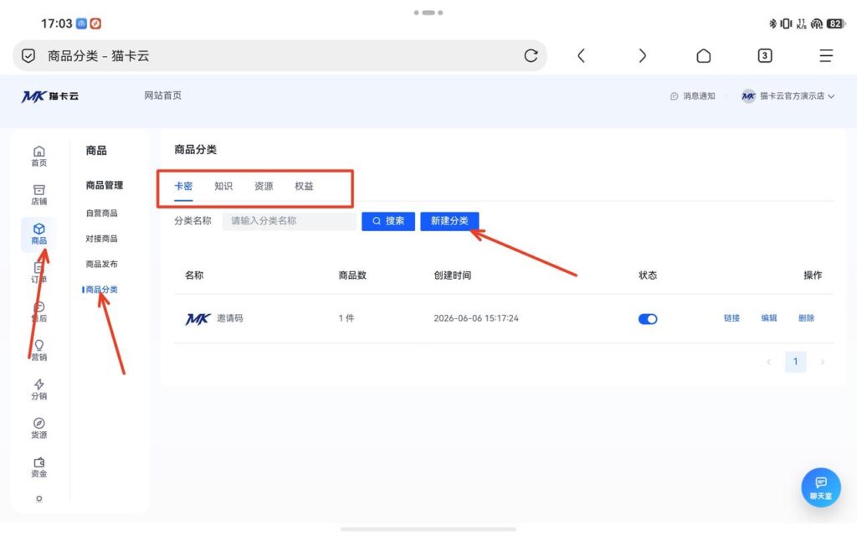Open the 聊天室 chat floating button
857x536 pixels.
click(x=820, y=487)
